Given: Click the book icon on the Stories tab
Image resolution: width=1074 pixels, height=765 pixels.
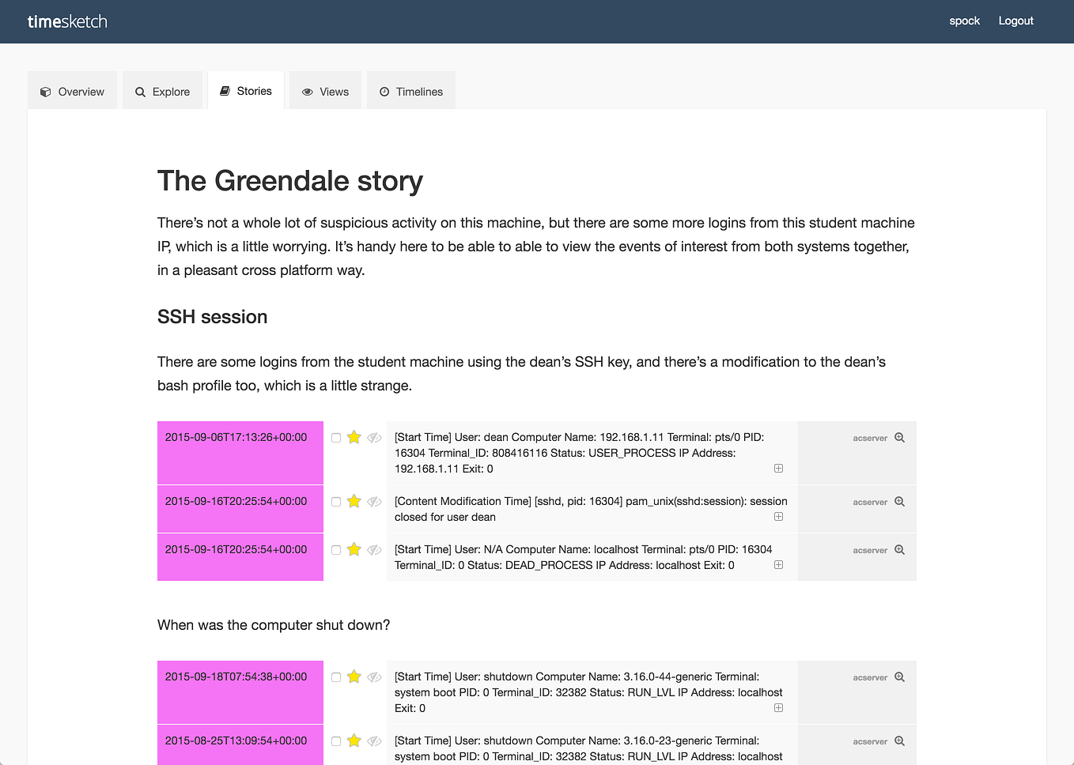Looking at the screenshot, I should click(x=227, y=90).
